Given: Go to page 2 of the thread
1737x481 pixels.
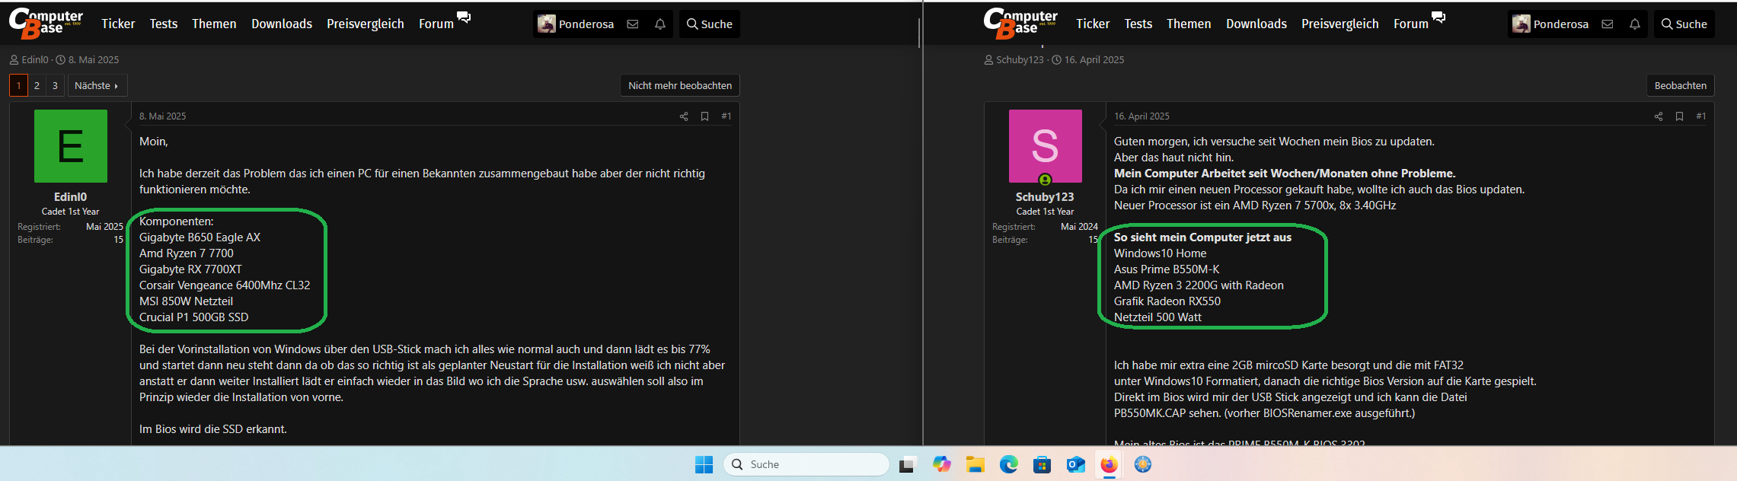Looking at the screenshot, I should coord(37,86).
